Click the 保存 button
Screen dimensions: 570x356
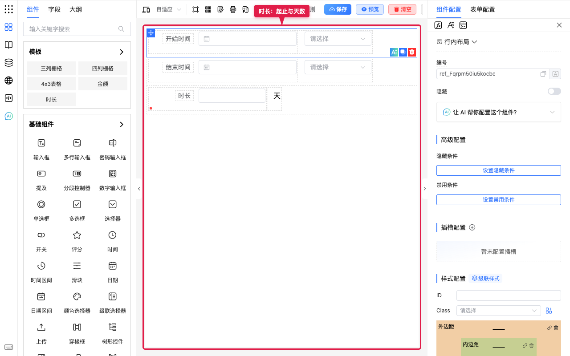[x=338, y=9]
